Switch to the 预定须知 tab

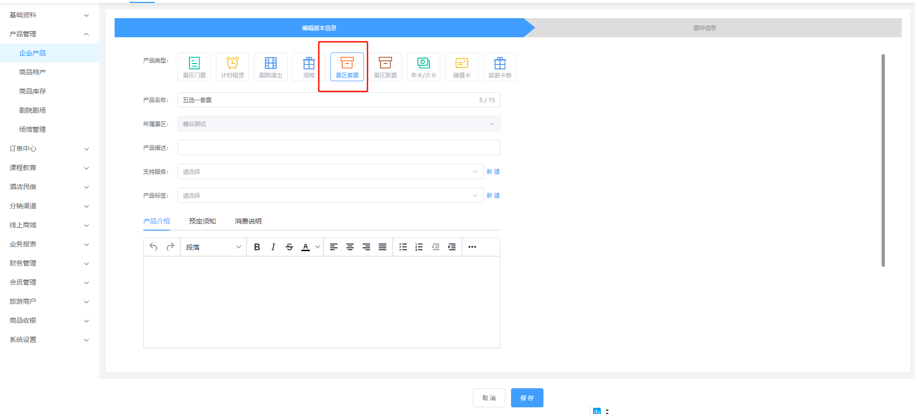pyautogui.click(x=202, y=221)
